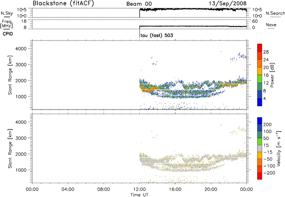Click the Velocity [m s-1] color bar label
This screenshot has height=197, width=285.
click(x=278, y=148)
